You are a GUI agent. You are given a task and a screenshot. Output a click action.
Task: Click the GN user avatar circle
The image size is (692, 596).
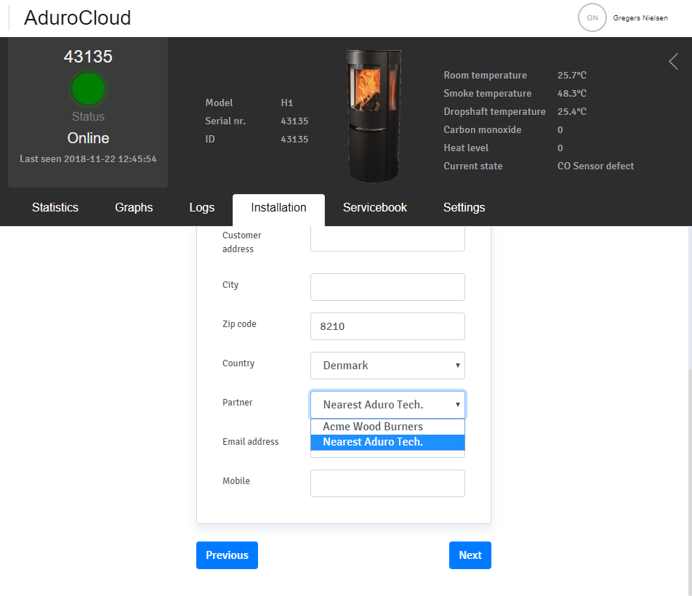coord(592,17)
